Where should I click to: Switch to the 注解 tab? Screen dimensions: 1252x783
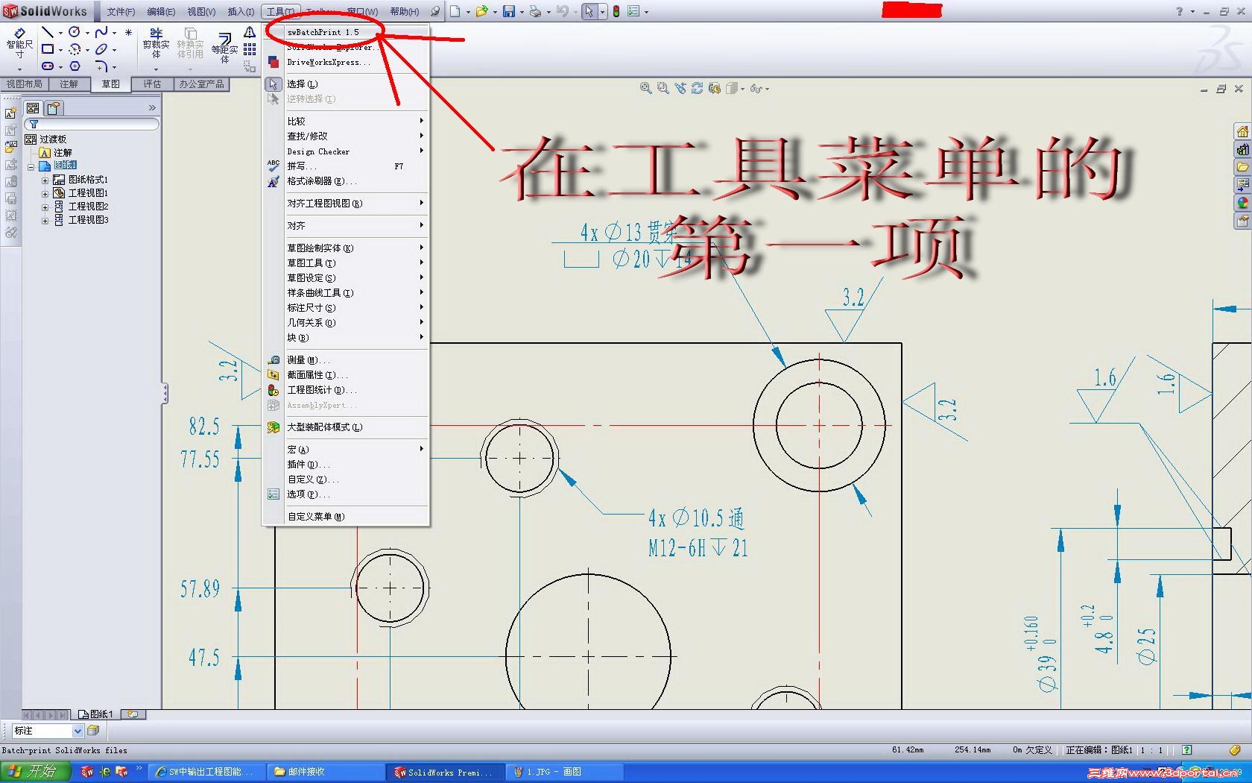(69, 84)
